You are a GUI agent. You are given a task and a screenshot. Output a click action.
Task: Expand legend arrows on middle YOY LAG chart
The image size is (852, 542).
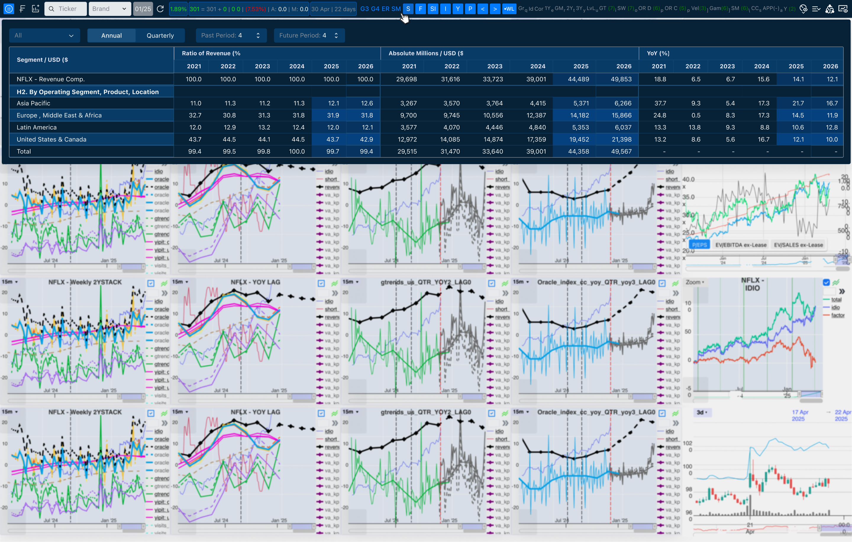click(x=335, y=293)
